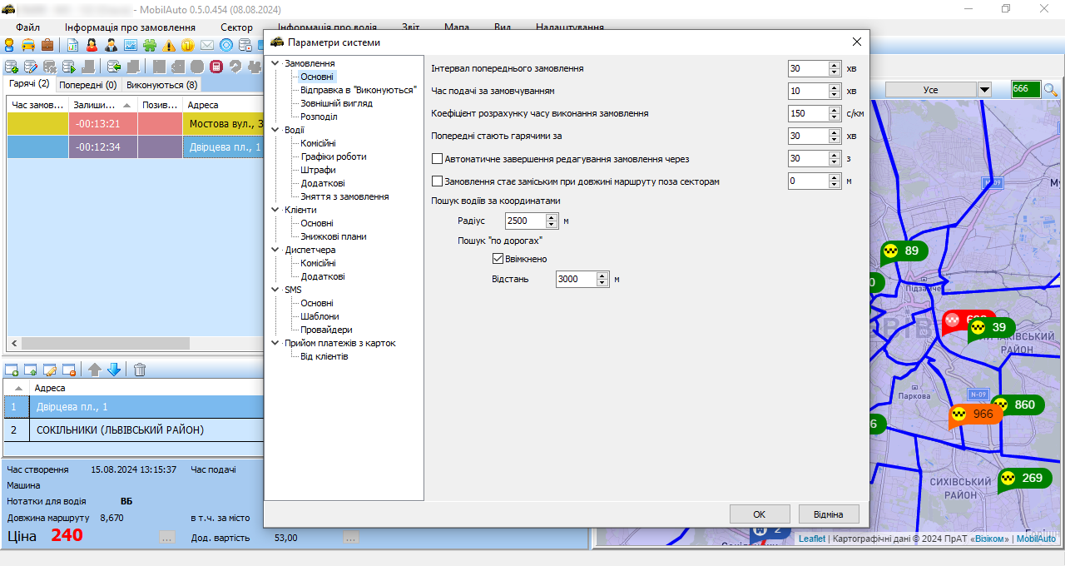Click the magnifier search icon on map
Viewport: 1065px width, 566px height.
[1051, 89]
